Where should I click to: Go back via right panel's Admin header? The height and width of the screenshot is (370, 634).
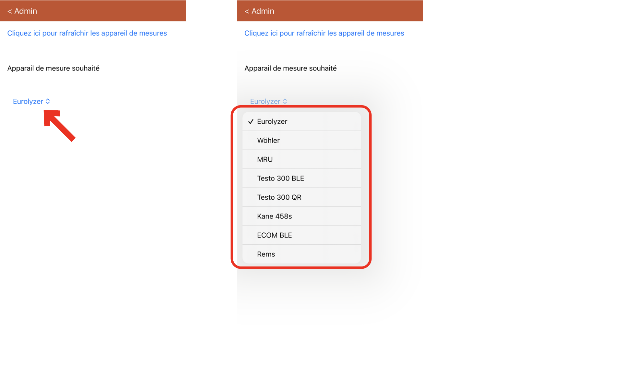[x=259, y=11]
